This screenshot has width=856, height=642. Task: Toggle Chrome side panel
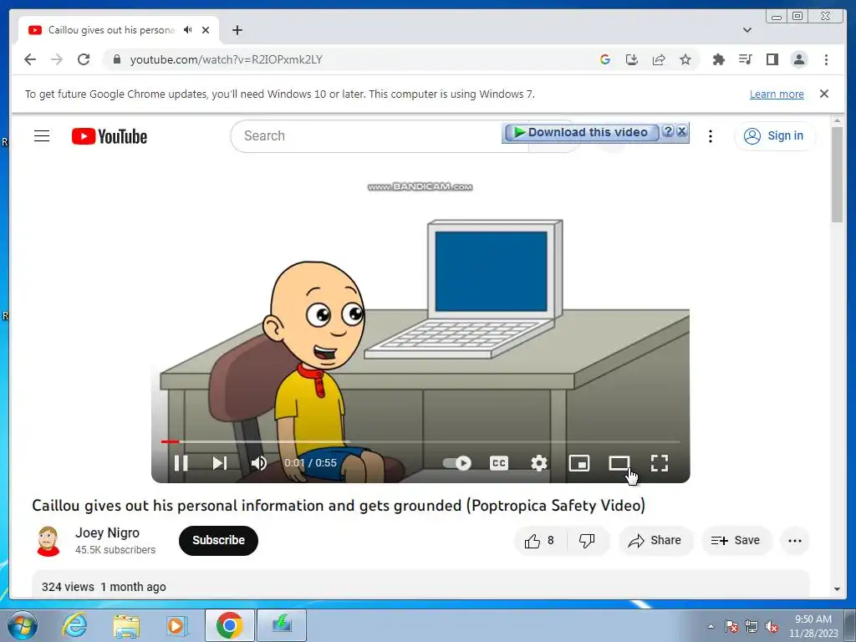772,59
